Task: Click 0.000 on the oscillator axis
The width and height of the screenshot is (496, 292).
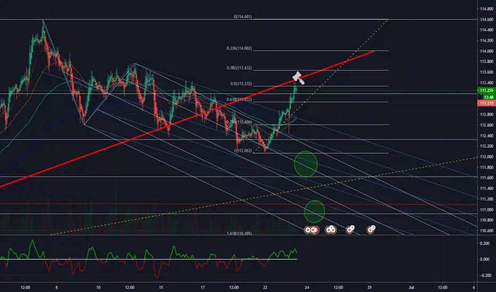Action: (x=485, y=259)
